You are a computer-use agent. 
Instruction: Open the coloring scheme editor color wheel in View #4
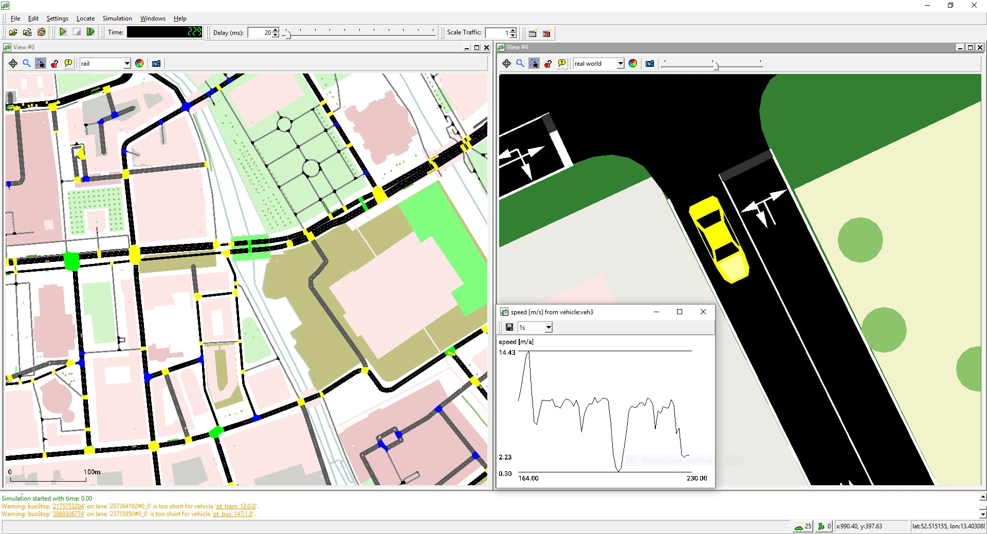point(633,63)
